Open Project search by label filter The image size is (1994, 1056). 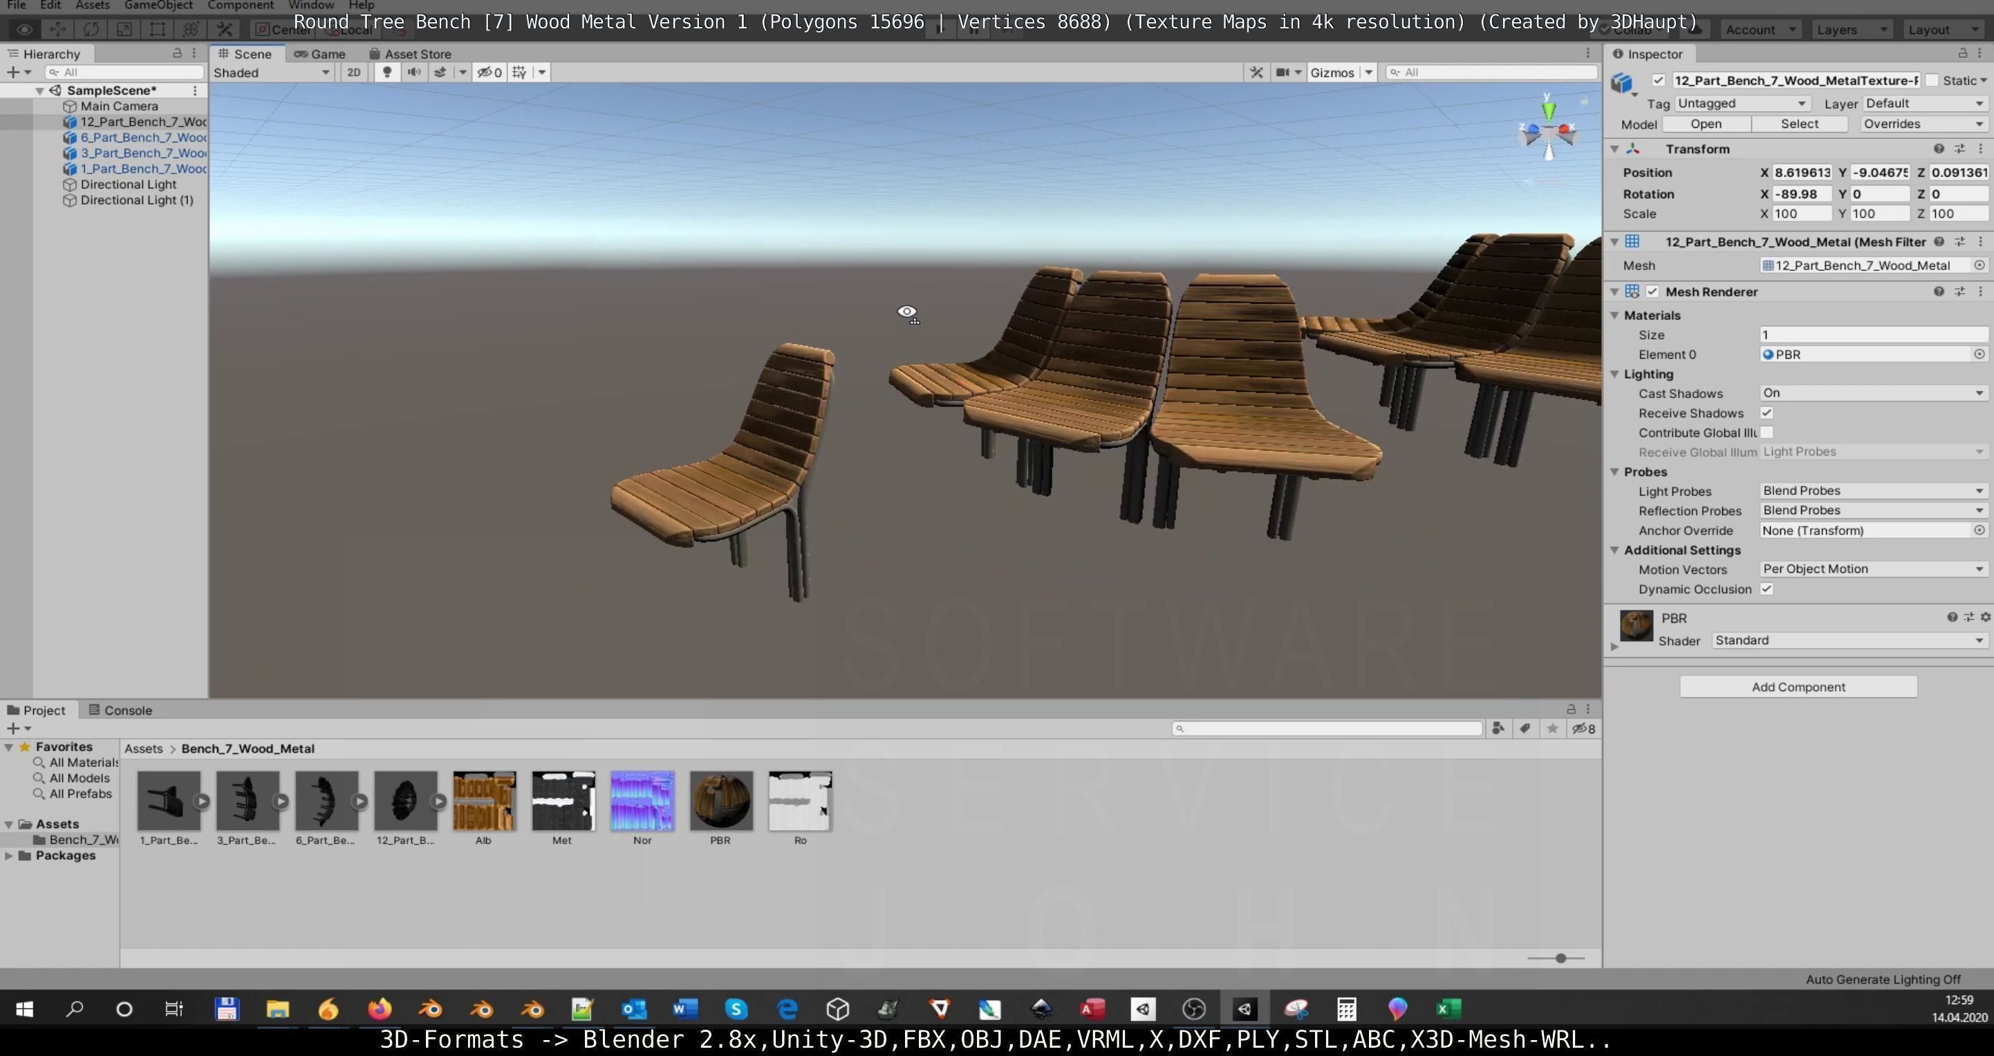(1525, 728)
